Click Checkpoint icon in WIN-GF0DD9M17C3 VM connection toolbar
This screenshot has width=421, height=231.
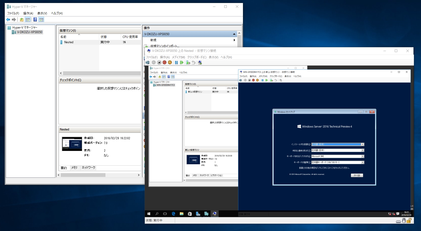(x=271, y=80)
